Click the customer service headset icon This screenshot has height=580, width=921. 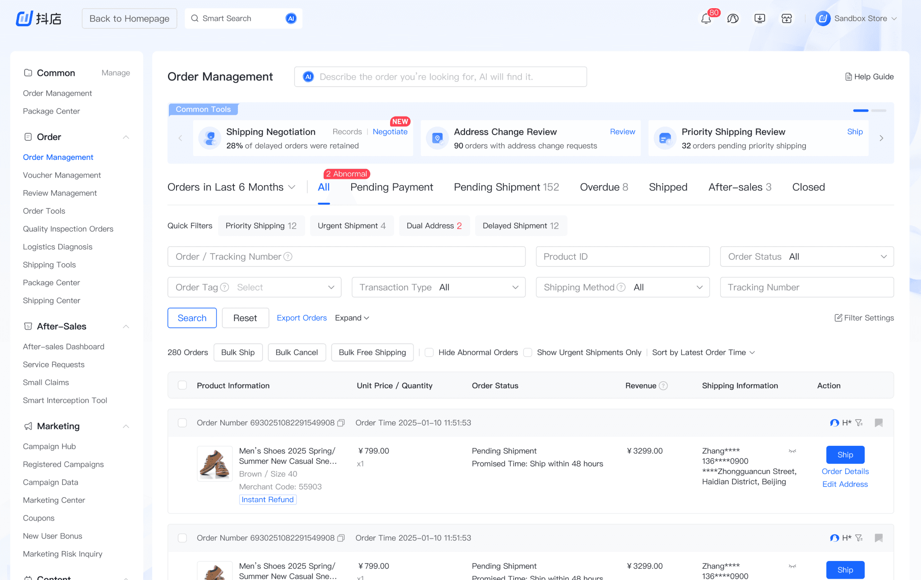pyautogui.click(x=733, y=19)
